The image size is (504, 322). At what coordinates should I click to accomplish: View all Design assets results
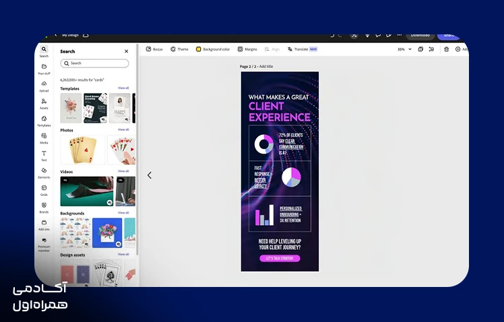[x=123, y=254]
